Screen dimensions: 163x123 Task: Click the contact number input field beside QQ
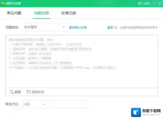[x=68, y=104]
